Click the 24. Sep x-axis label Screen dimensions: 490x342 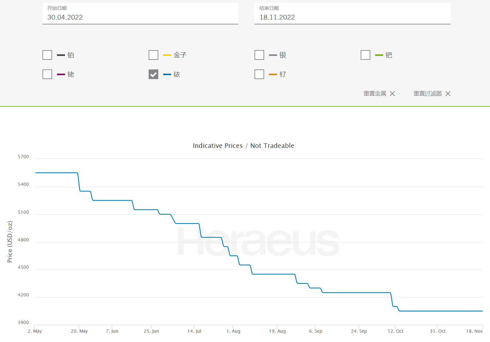click(359, 331)
